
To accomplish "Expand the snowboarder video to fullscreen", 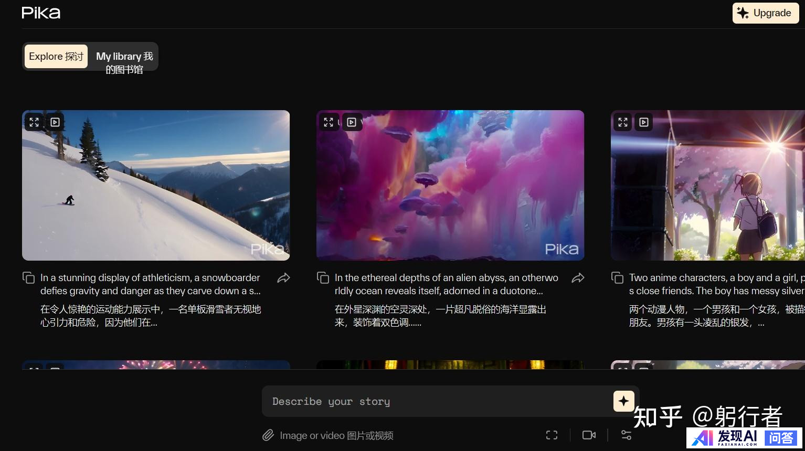I will 34,122.
